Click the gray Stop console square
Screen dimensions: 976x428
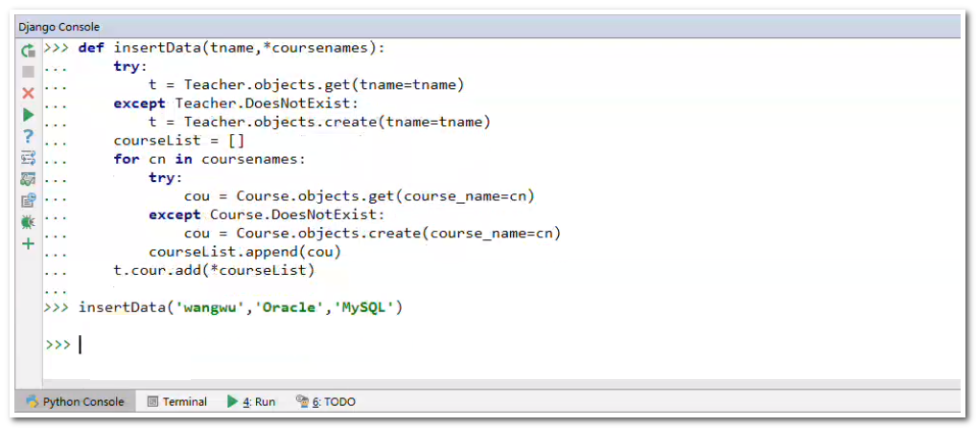coord(28,72)
